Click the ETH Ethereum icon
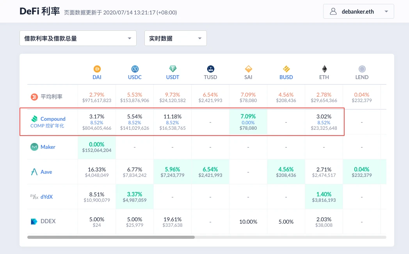 [324, 69]
